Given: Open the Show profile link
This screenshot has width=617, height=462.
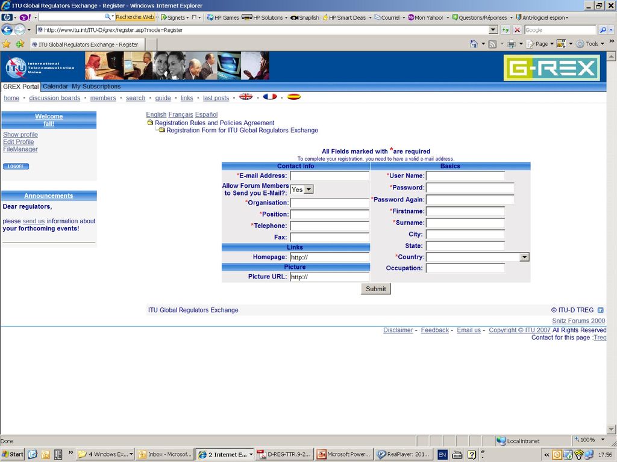Looking at the screenshot, I should 20,134.
